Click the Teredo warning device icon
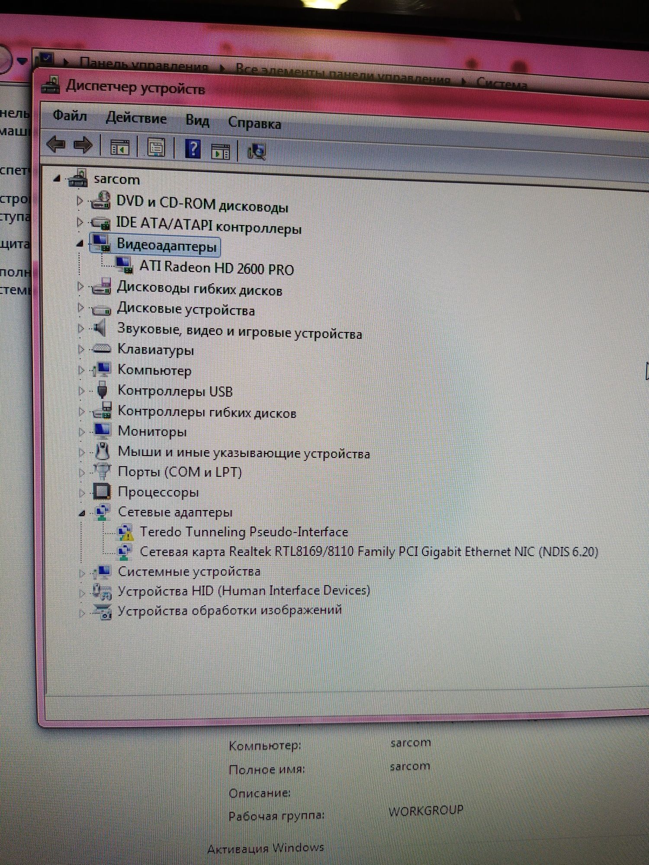The image size is (649, 865). 125,532
